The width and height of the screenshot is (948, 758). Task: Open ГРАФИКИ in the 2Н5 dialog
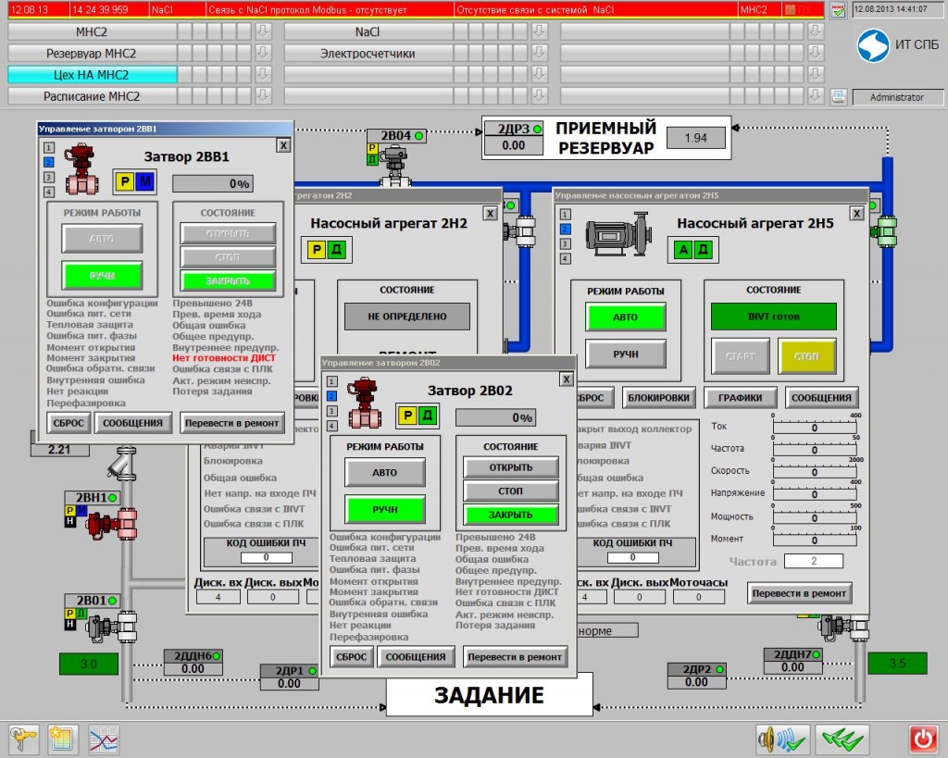tap(740, 397)
